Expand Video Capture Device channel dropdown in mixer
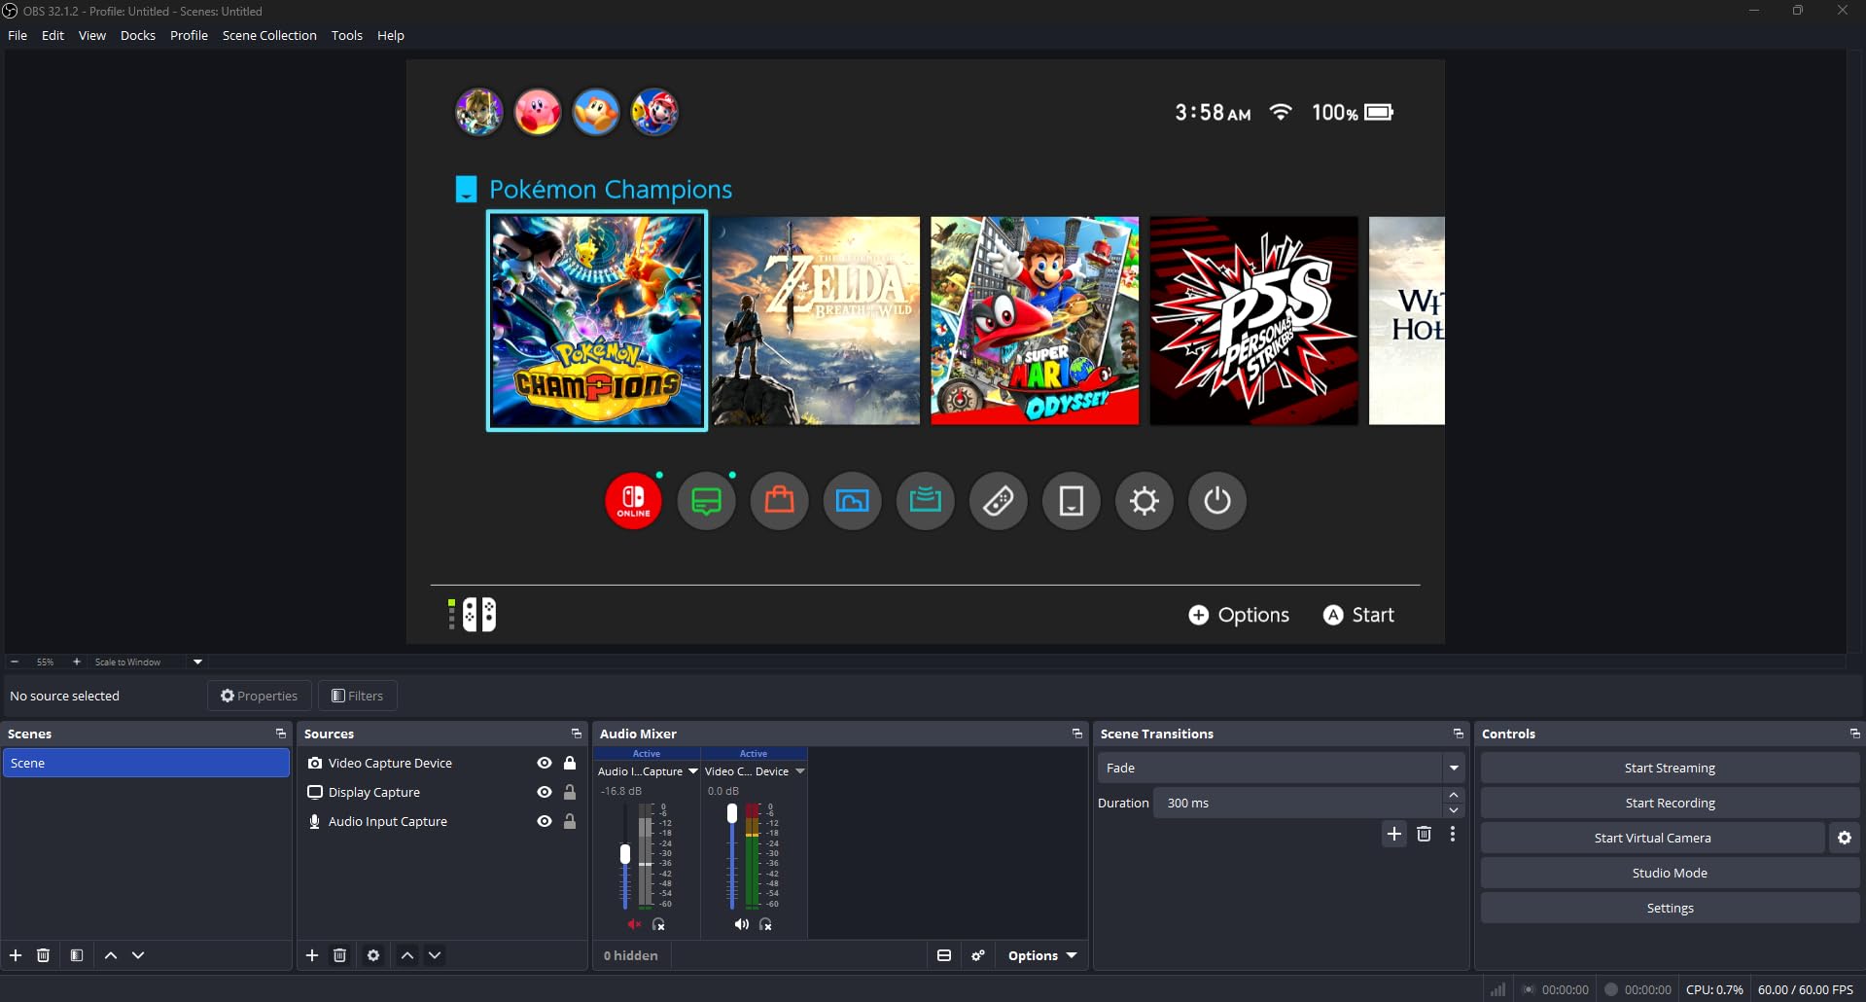The height and width of the screenshot is (1002, 1866). (800, 771)
